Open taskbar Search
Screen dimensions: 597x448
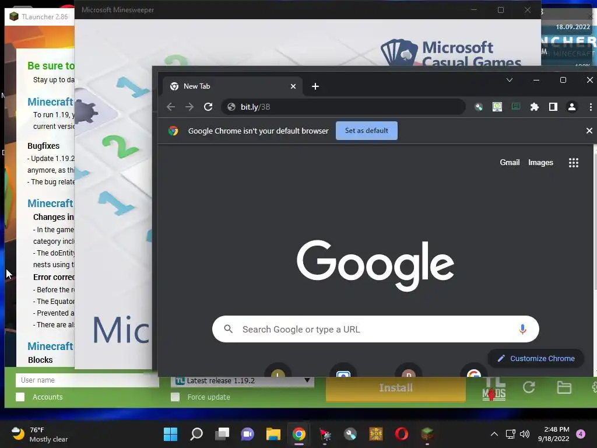(x=196, y=434)
